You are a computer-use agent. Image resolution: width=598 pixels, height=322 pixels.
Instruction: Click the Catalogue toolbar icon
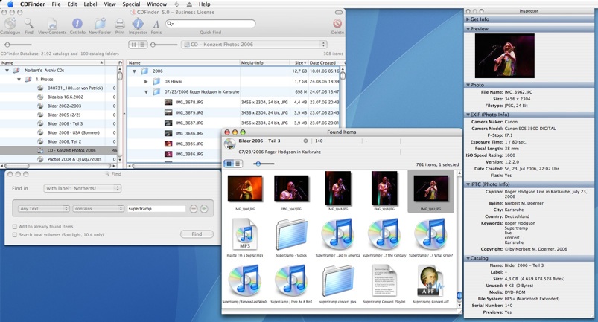[10, 24]
